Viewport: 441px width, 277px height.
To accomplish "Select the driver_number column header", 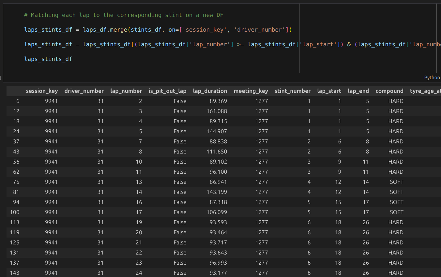I will 84,91.
